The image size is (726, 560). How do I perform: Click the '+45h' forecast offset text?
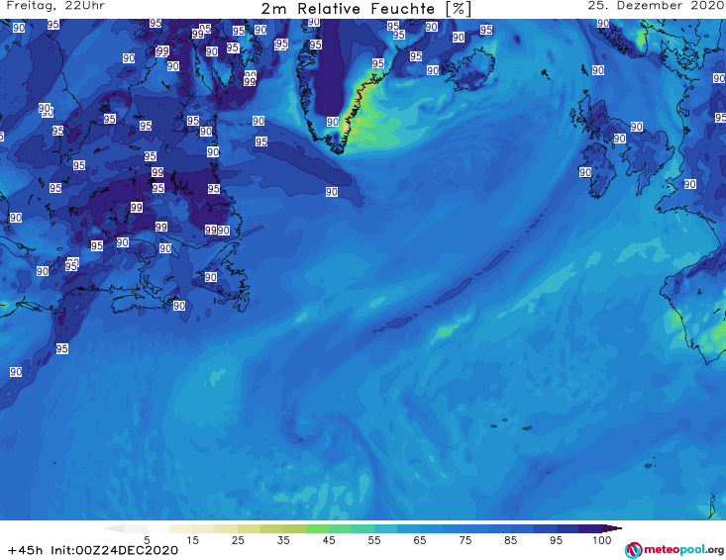click(x=26, y=550)
